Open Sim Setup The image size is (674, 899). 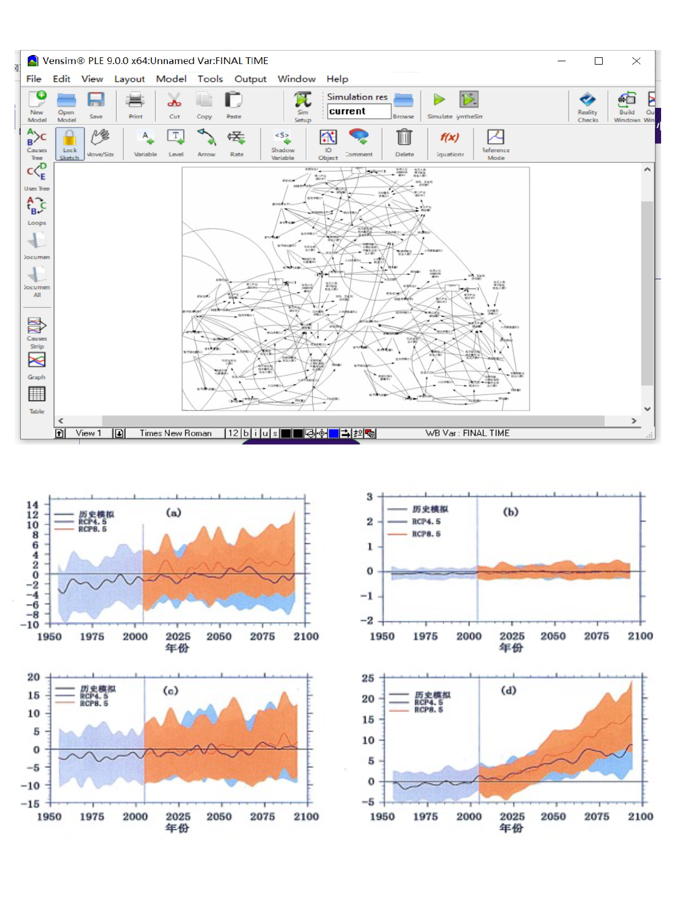(303, 106)
